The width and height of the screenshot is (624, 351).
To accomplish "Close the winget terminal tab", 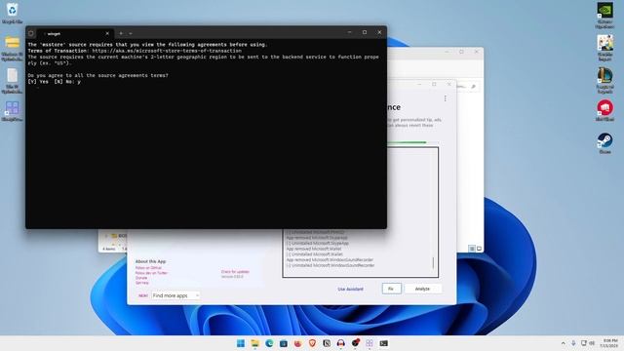I will (107, 33).
